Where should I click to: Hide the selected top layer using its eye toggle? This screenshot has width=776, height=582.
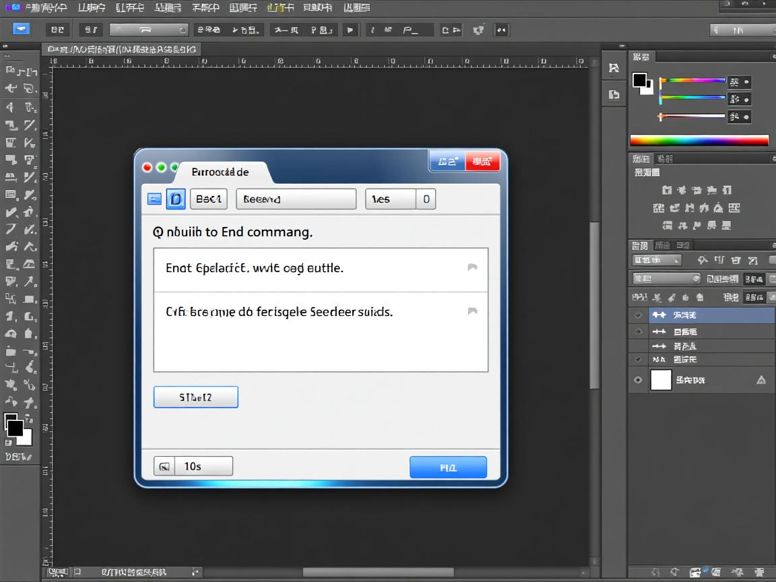[x=637, y=315]
